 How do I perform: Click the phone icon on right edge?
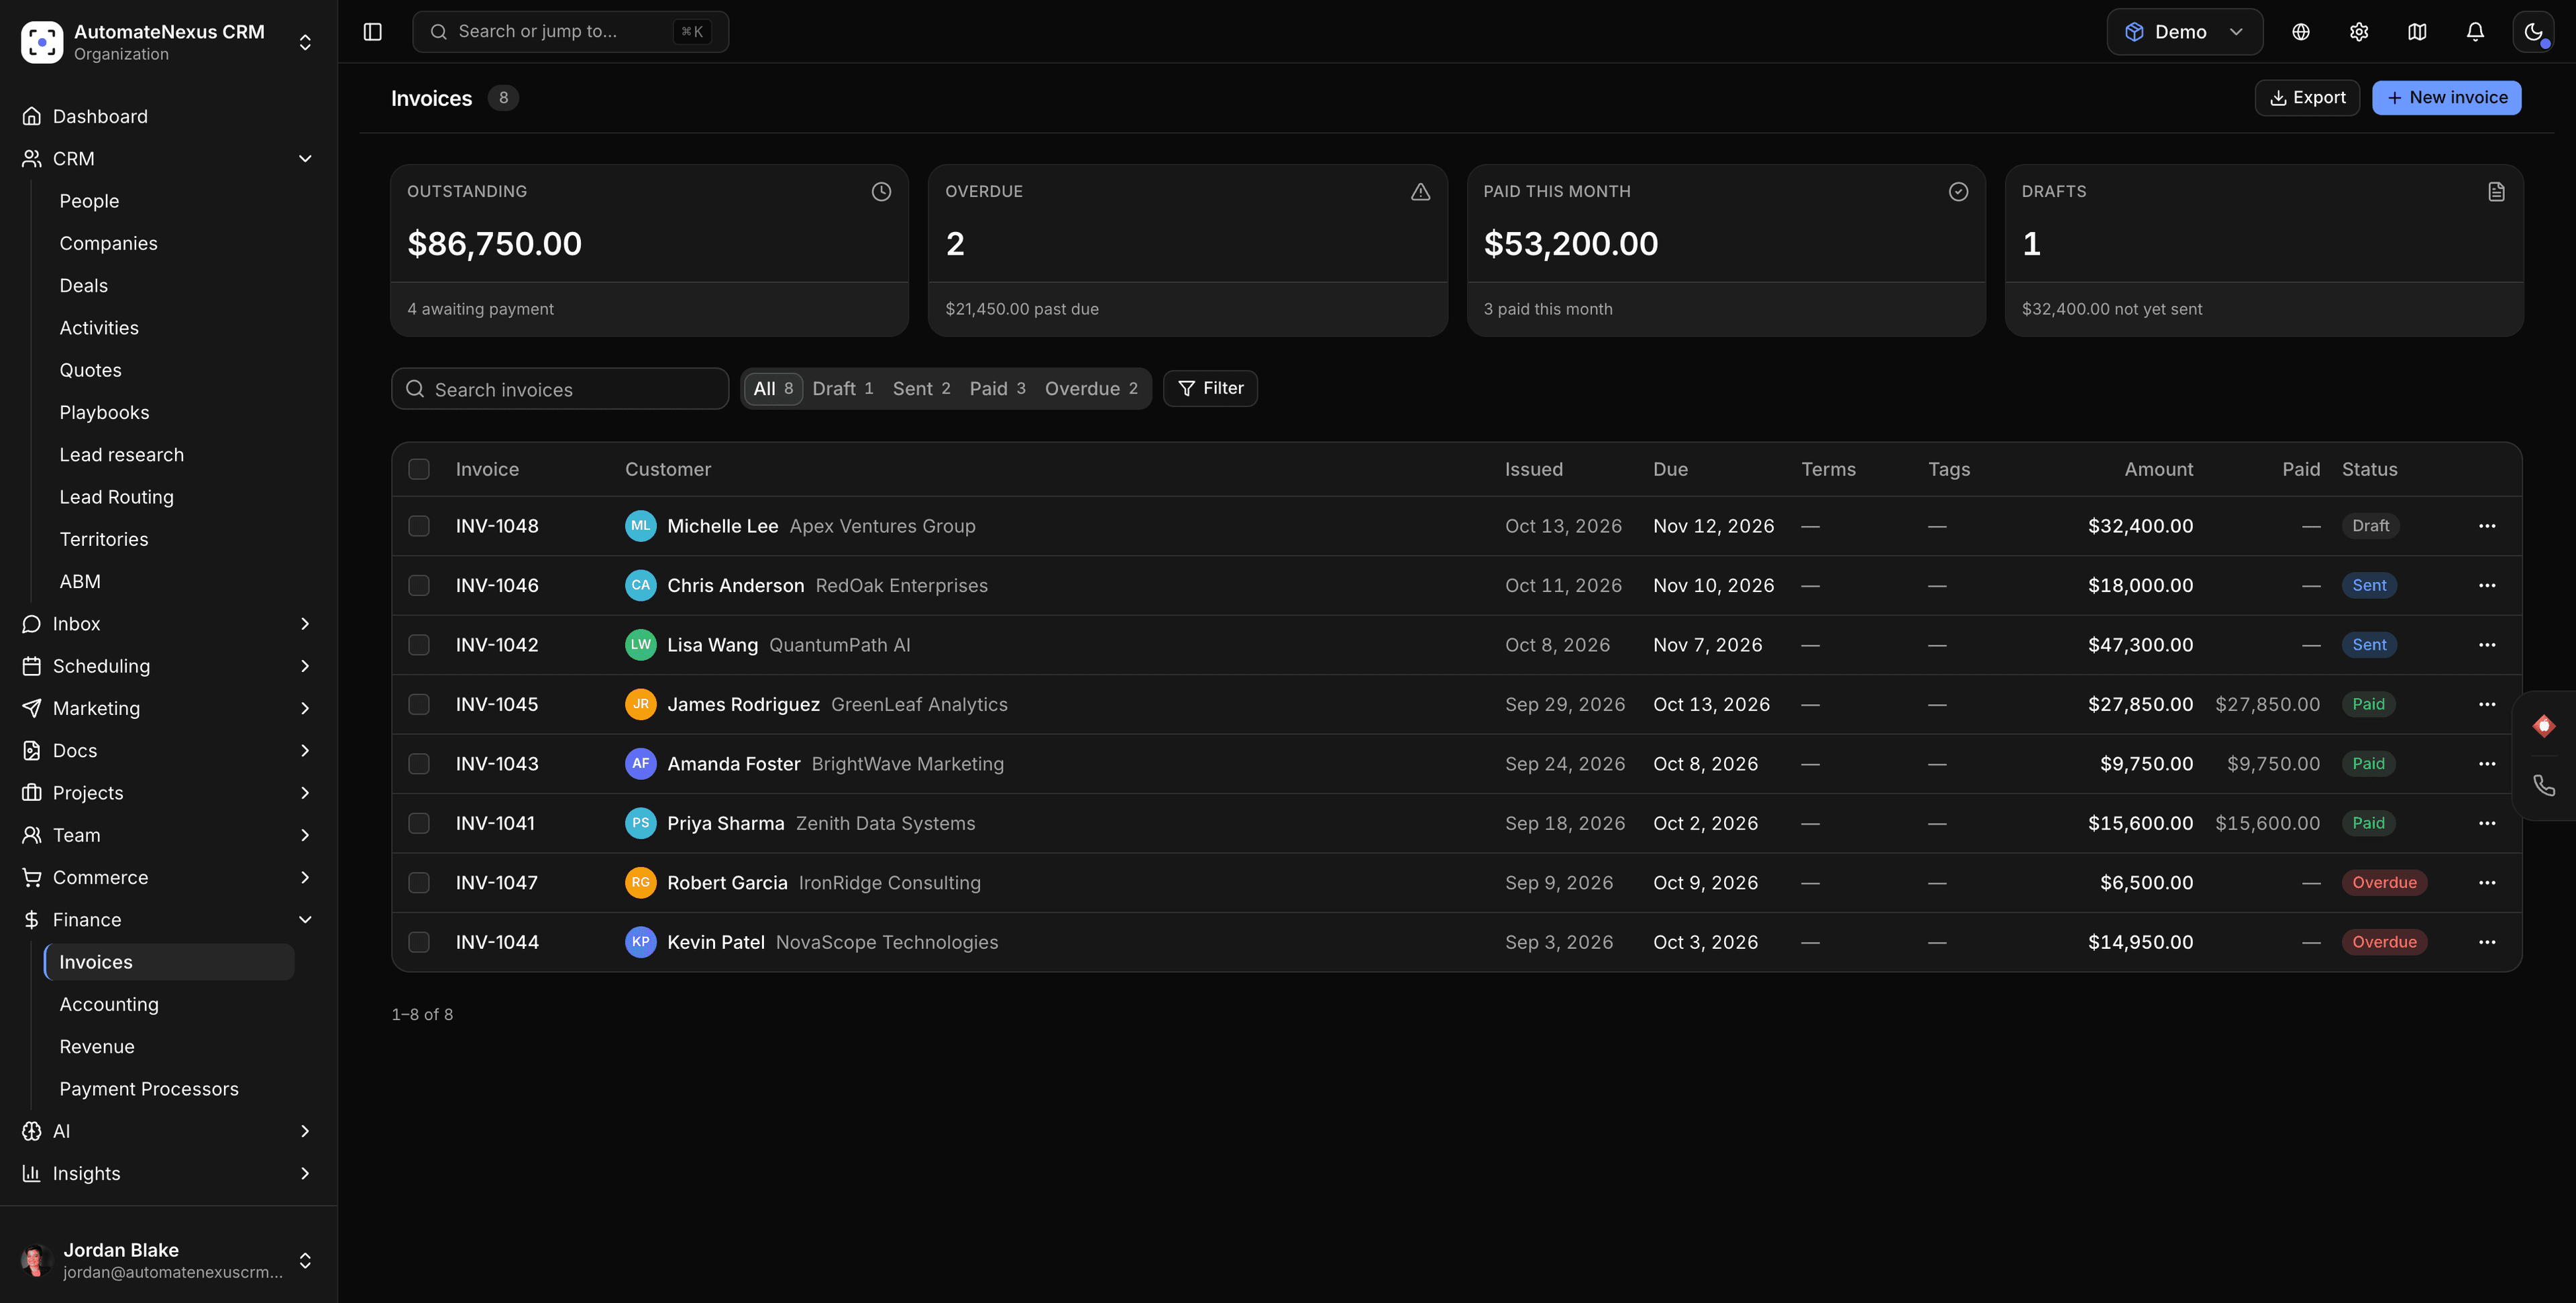(x=2544, y=785)
